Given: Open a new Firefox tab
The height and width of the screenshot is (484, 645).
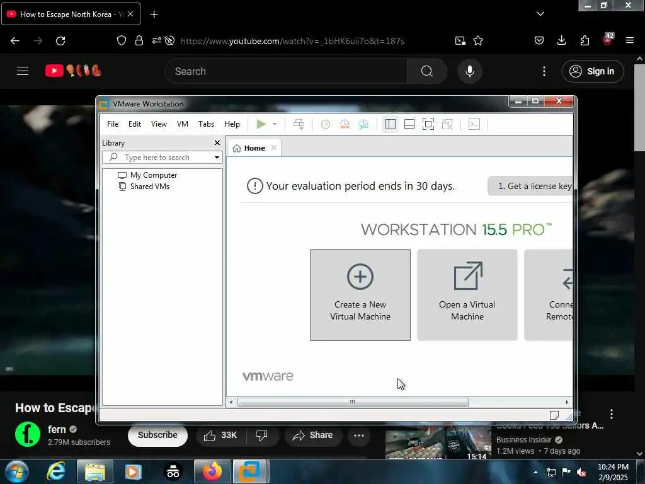Looking at the screenshot, I should click(154, 14).
